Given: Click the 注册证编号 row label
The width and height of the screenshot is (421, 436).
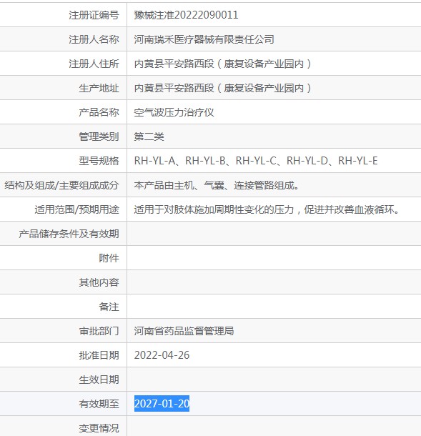Looking at the screenshot, I should pyautogui.click(x=94, y=15).
